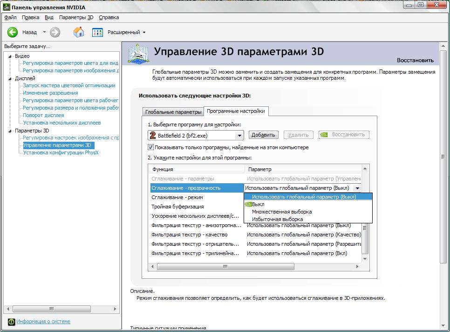Click the Forward arrow icon in toolbar

tap(55, 32)
